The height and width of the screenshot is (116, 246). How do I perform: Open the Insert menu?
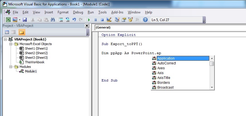coord(49,12)
